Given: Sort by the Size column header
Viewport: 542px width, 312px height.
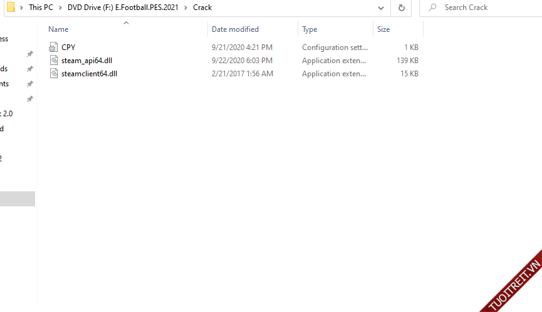Looking at the screenshot, I should [x=383, y=29].
